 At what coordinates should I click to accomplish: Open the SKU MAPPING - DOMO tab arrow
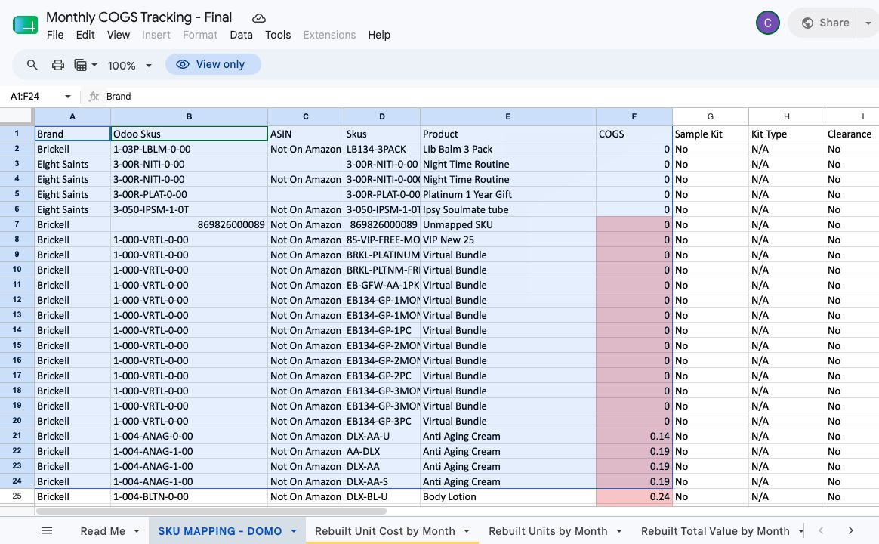(293, 531)
